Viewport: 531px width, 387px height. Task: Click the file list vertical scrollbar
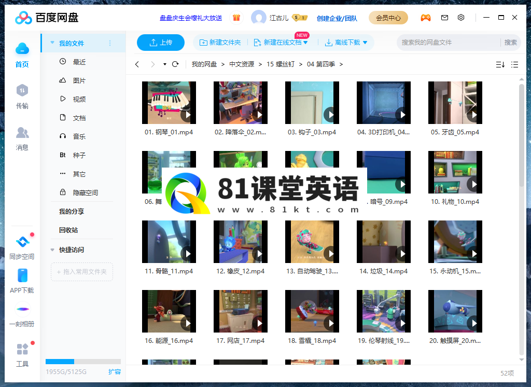pos(522,135)
